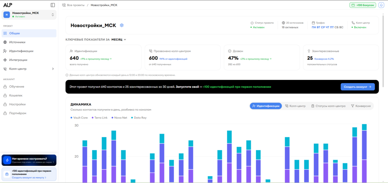Click the globe icon next to Источники
The height and width of the screenshot is (183, 388).
pyautogui.click(x=5, y=42)
